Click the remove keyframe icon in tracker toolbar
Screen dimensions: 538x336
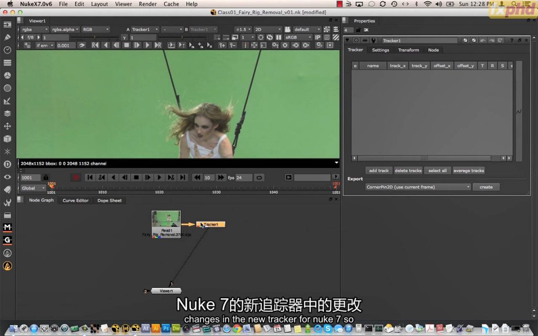click(x=233, y=45)
